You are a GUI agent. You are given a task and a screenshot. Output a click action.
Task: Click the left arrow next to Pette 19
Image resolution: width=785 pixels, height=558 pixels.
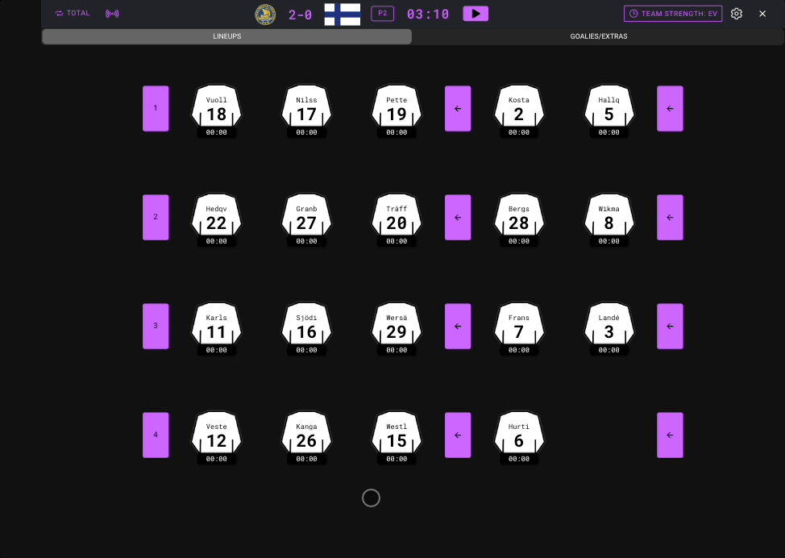pyautogui.click(x=458, y=108)
